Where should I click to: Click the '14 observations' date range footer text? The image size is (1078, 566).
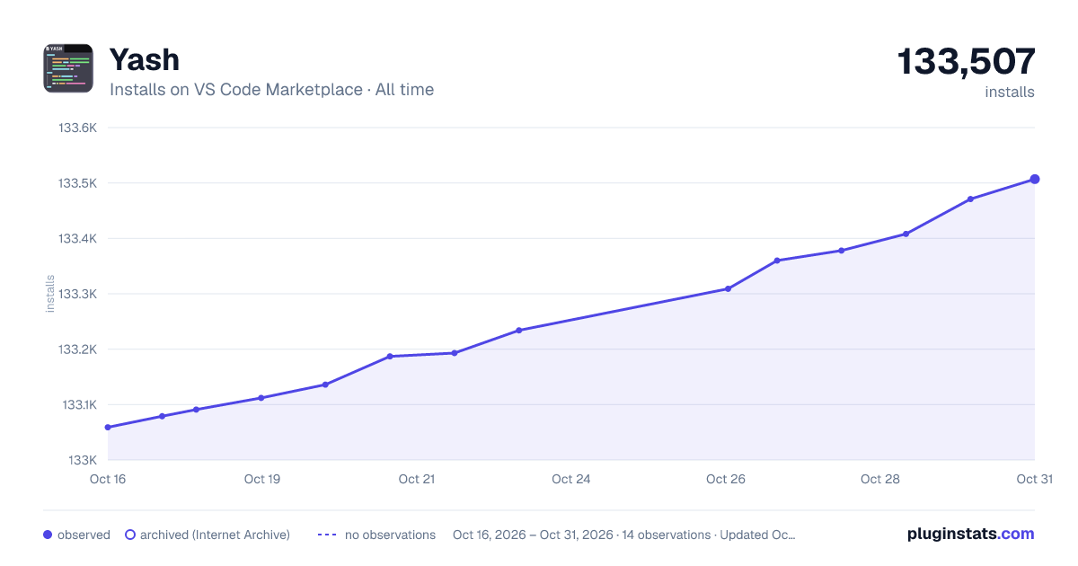624,535
